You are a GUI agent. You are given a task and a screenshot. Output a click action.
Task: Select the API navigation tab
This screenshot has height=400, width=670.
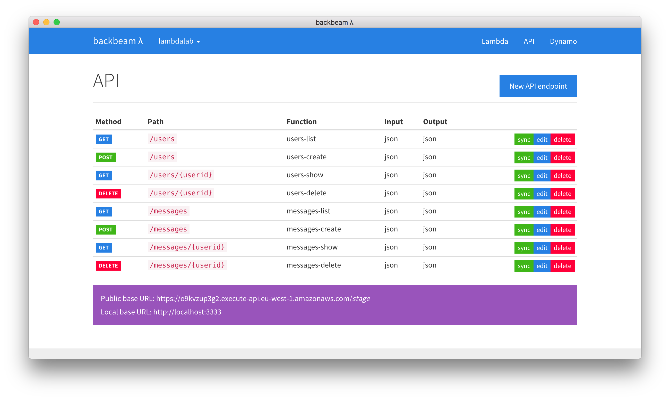tap(529, 41)
